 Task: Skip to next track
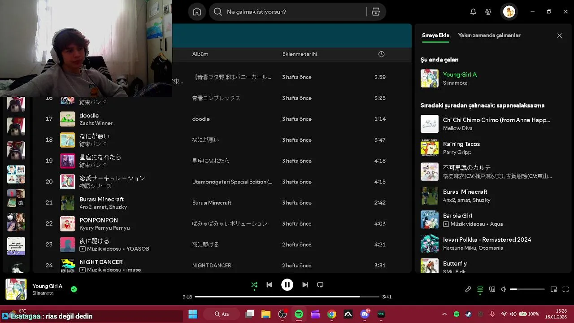coord(305,284)
